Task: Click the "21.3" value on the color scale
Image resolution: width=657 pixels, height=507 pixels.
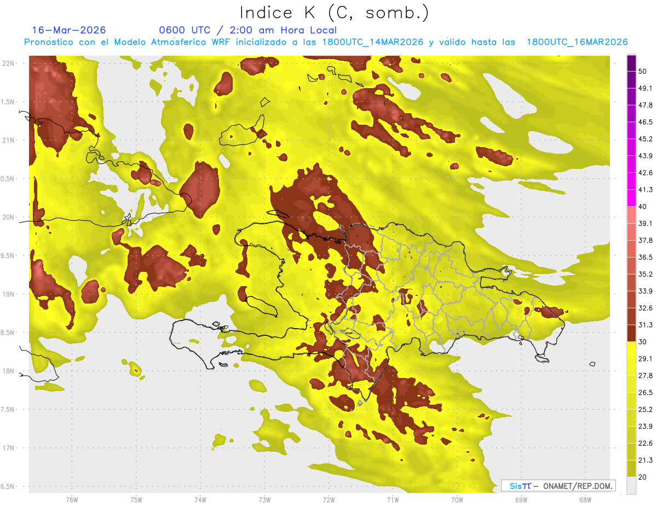Action: [x=645, y=460]
